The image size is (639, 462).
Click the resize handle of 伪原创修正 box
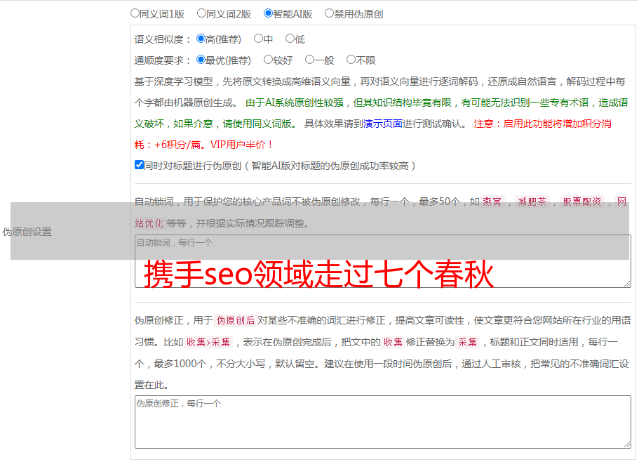tap(627, 444)
